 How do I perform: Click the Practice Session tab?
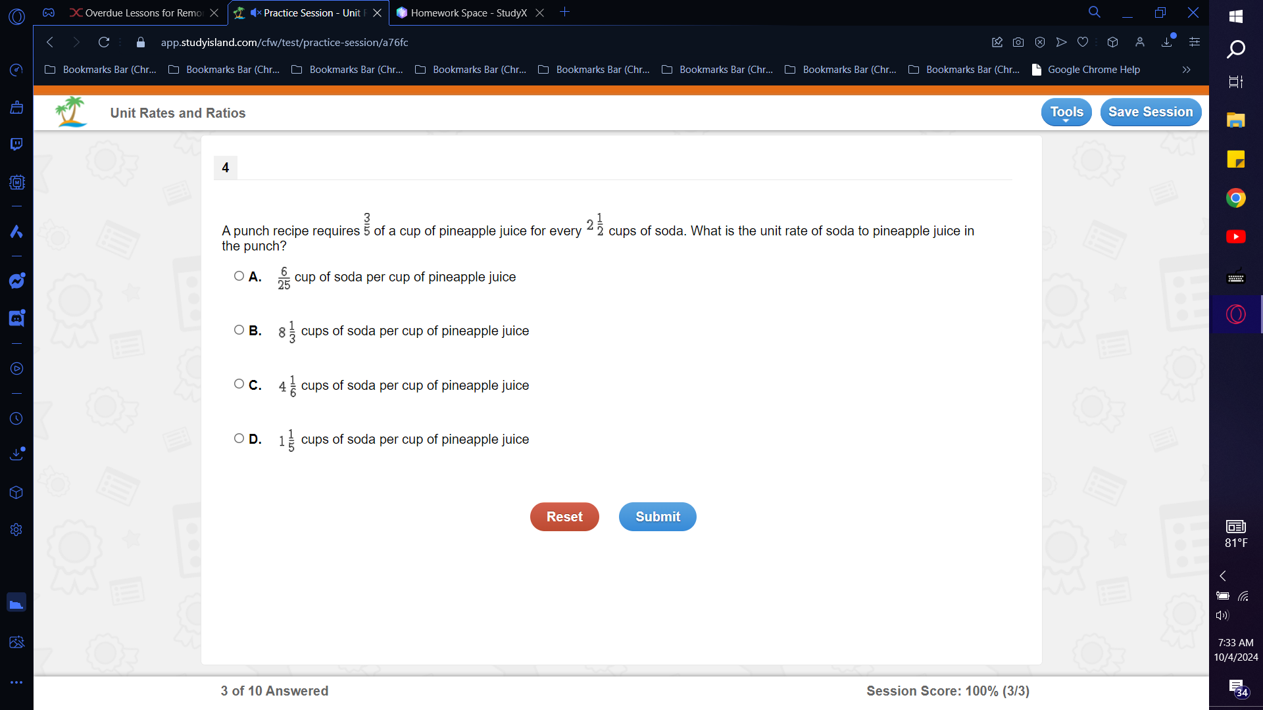[304, 12]
